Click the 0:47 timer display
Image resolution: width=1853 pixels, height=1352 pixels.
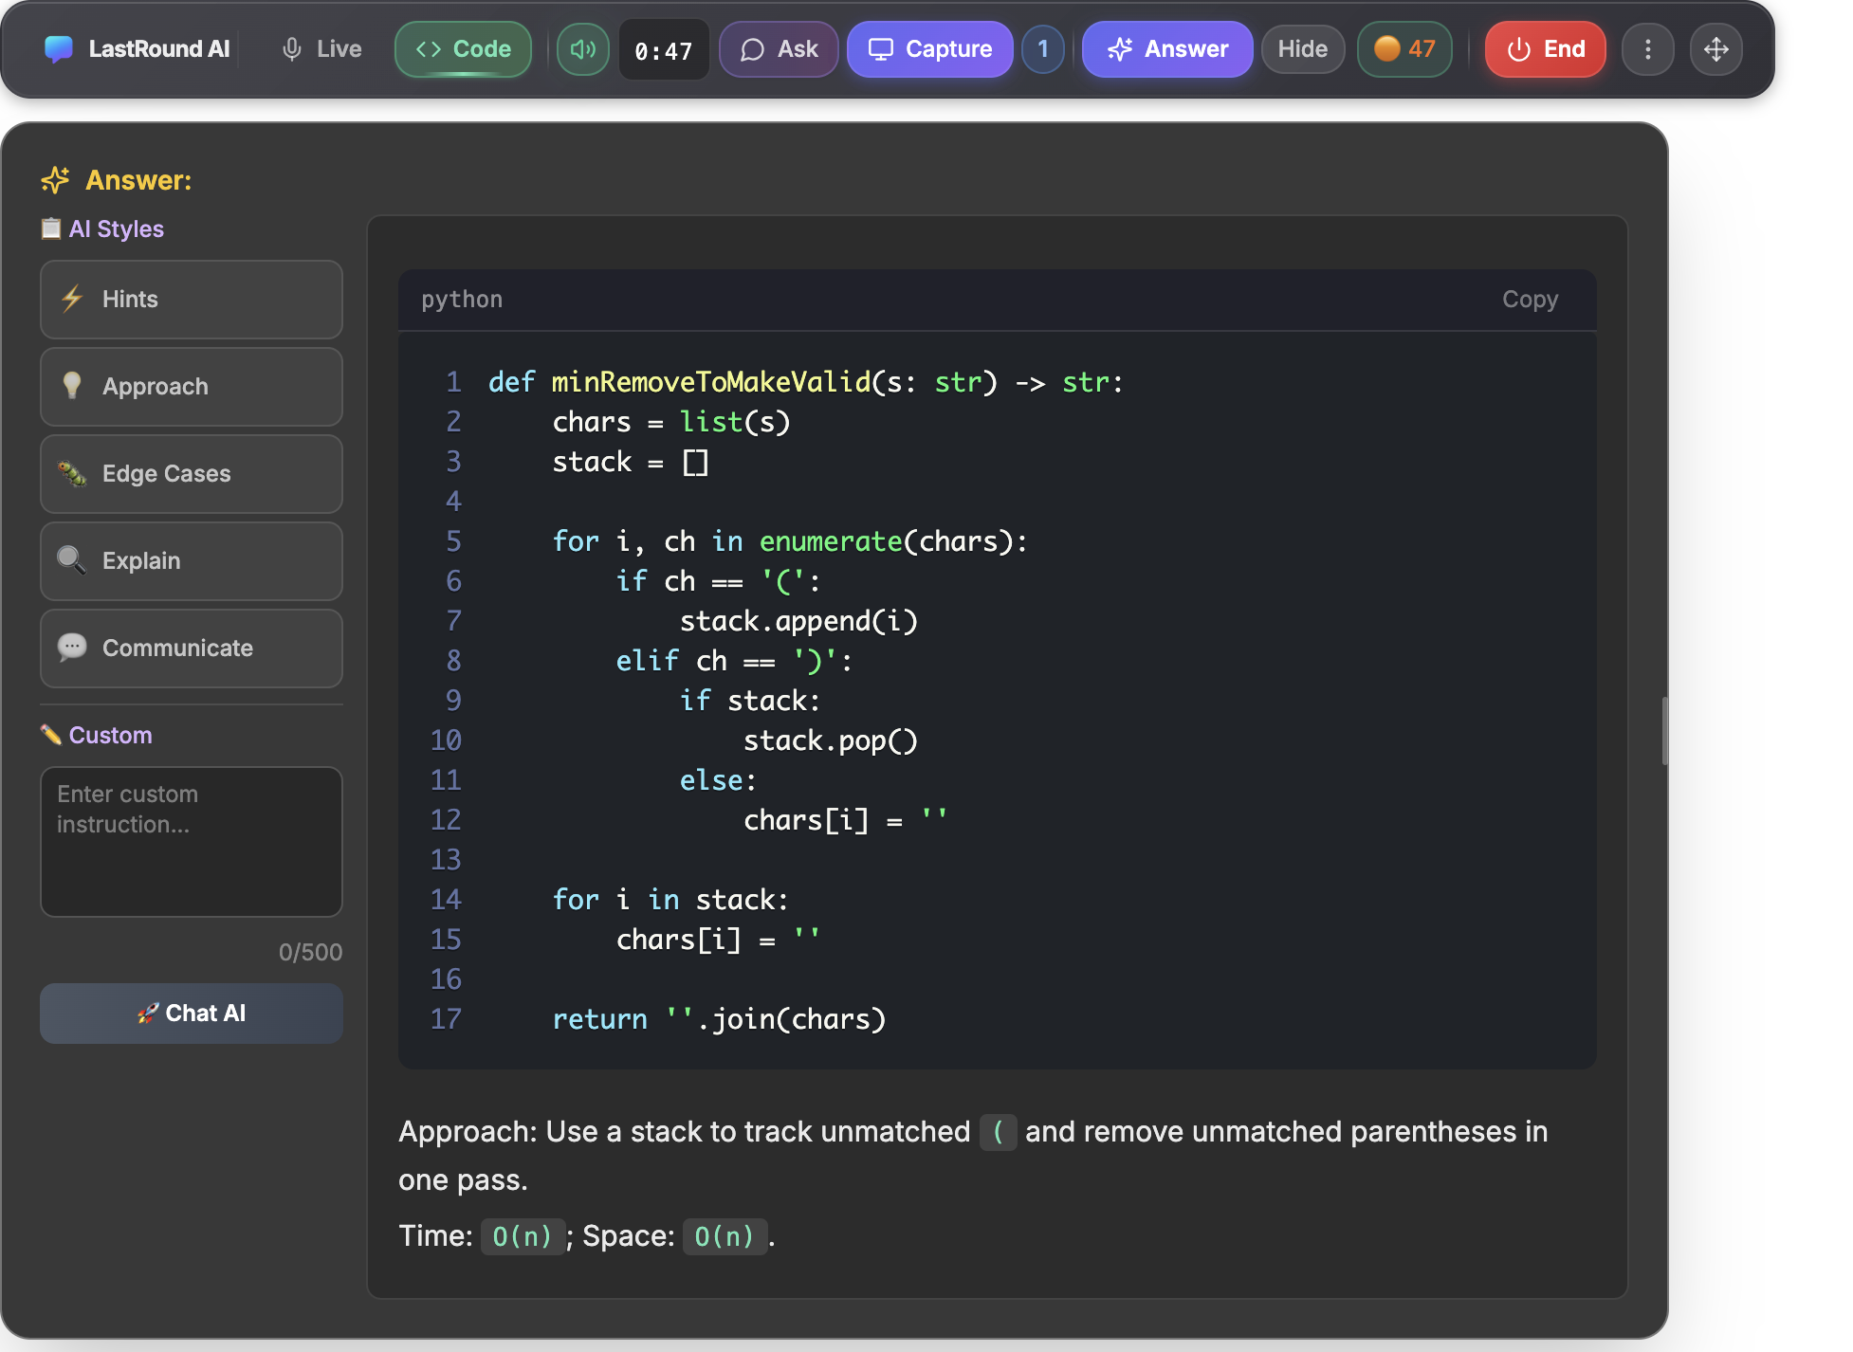[664, 50]
